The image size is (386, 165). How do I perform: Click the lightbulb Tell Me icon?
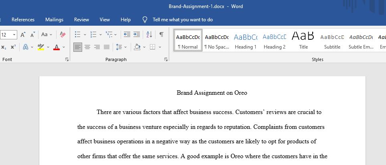click(x=145, y=20)
